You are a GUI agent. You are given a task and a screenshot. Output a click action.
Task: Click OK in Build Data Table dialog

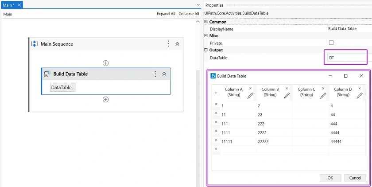click(x=330, y=178)
